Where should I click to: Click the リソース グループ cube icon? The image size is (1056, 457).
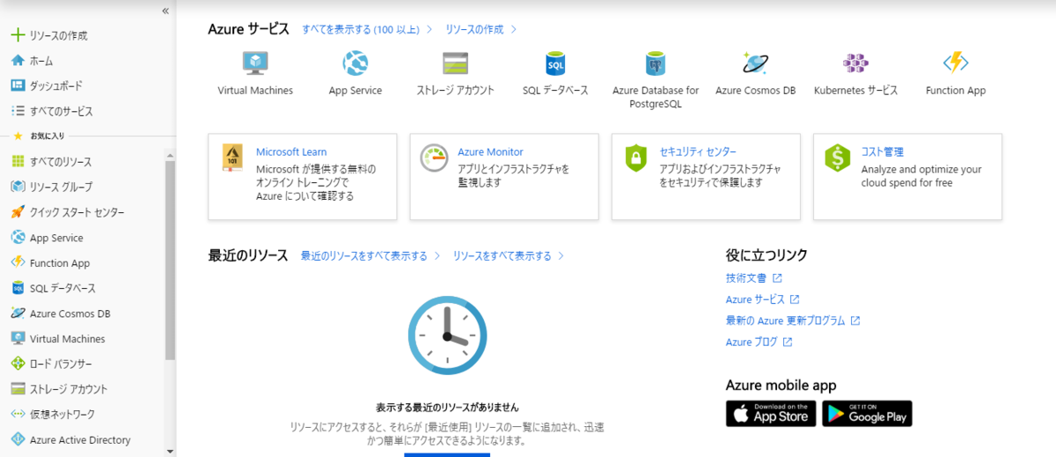point(18,187)
